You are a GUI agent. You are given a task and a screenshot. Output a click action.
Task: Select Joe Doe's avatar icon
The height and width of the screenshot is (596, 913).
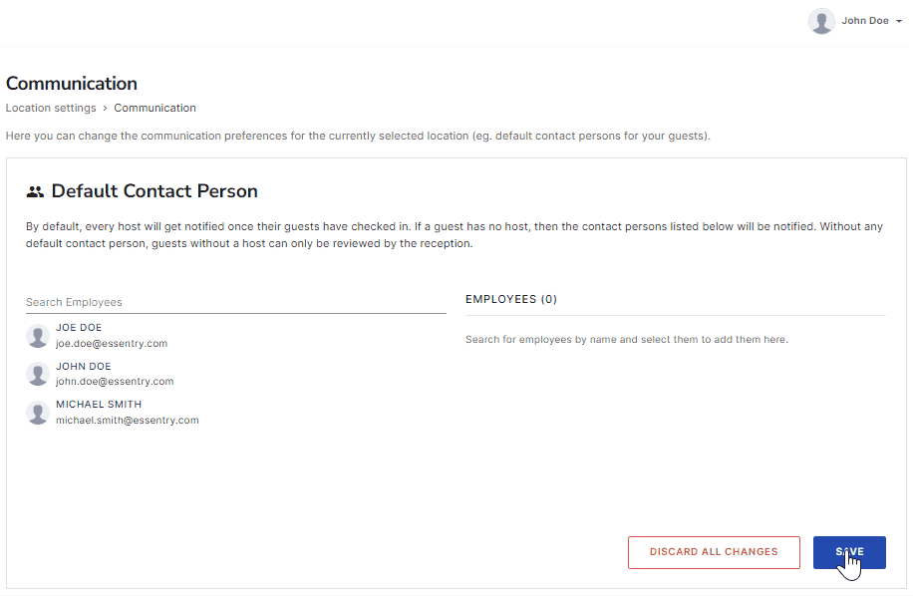[38, 336]
